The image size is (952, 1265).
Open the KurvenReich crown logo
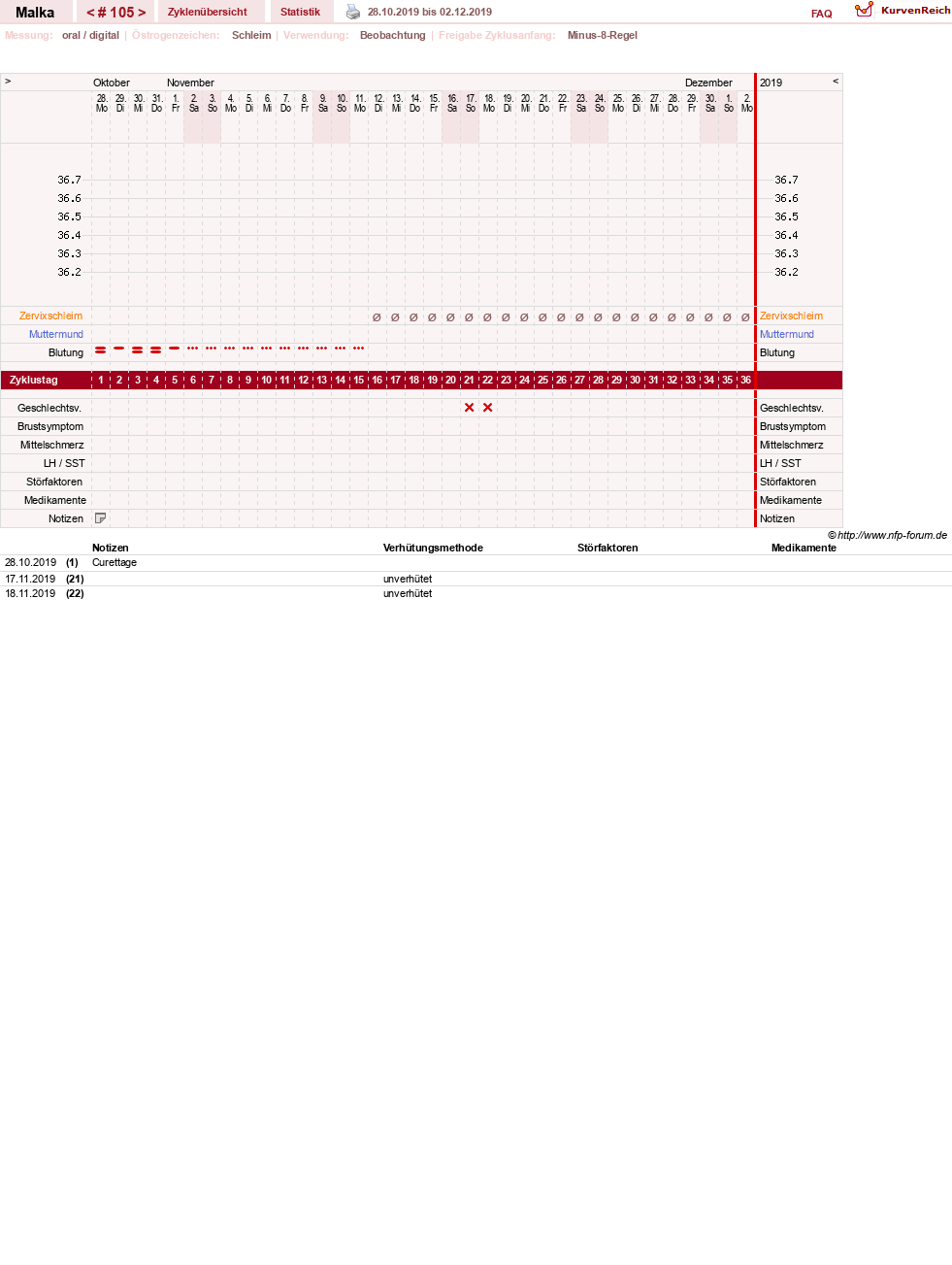point(864,10)
